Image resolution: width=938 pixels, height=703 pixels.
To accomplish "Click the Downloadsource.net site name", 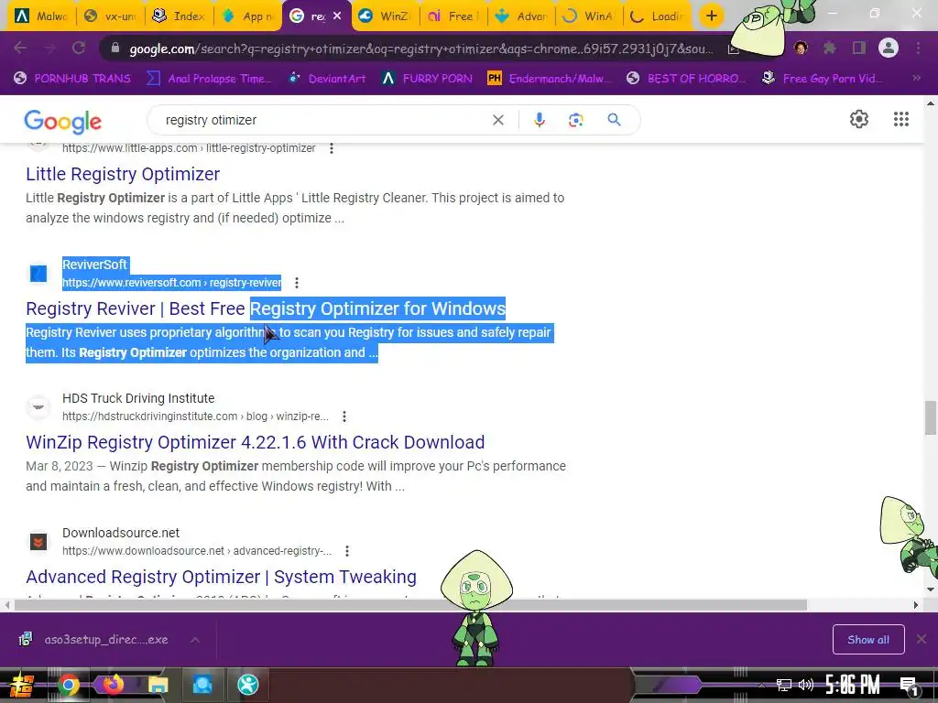I will 121,533.
